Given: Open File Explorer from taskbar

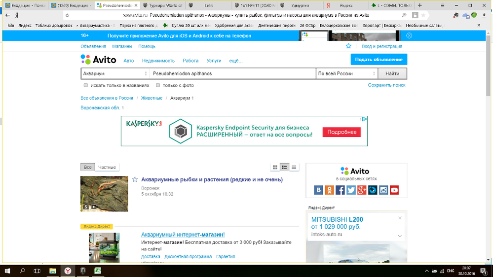Looking at the screenshot, I should (52, 271).
